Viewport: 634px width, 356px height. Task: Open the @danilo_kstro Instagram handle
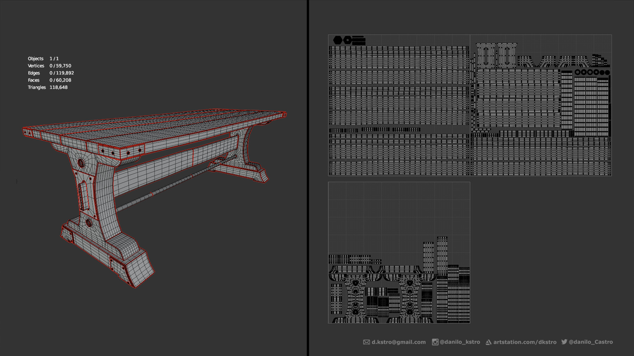coord(460,342)
